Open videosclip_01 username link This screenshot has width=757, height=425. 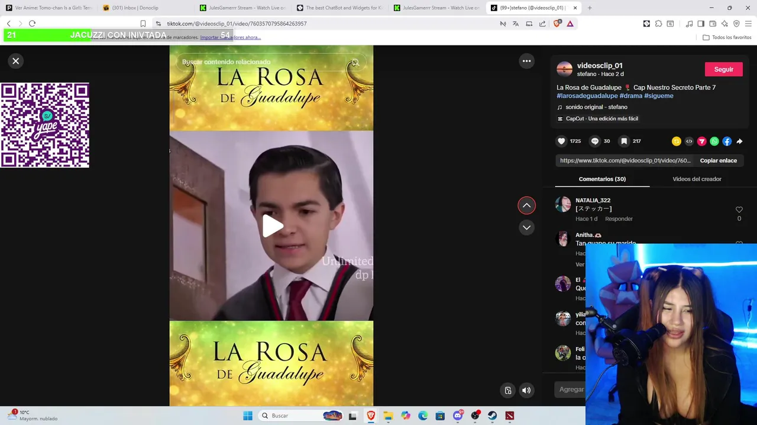tap(600, 66)
